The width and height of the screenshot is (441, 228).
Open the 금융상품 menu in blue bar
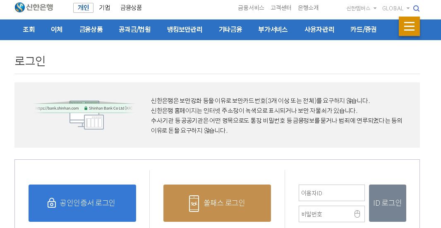91,29
